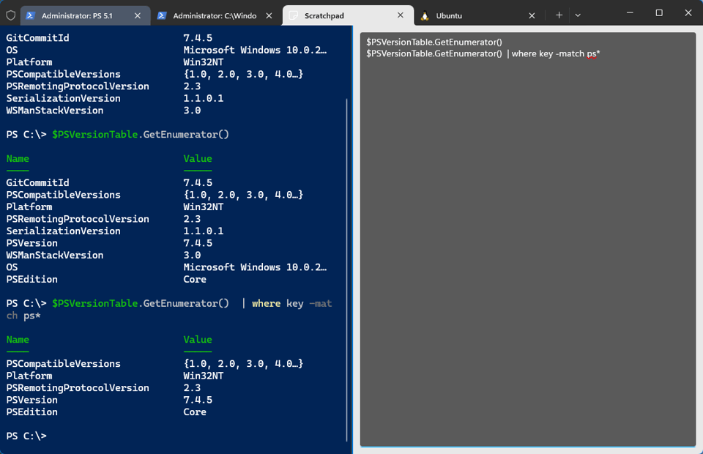Close the Windows Terminal window
This screenshot has width=703, height=454.
[688, 12]
